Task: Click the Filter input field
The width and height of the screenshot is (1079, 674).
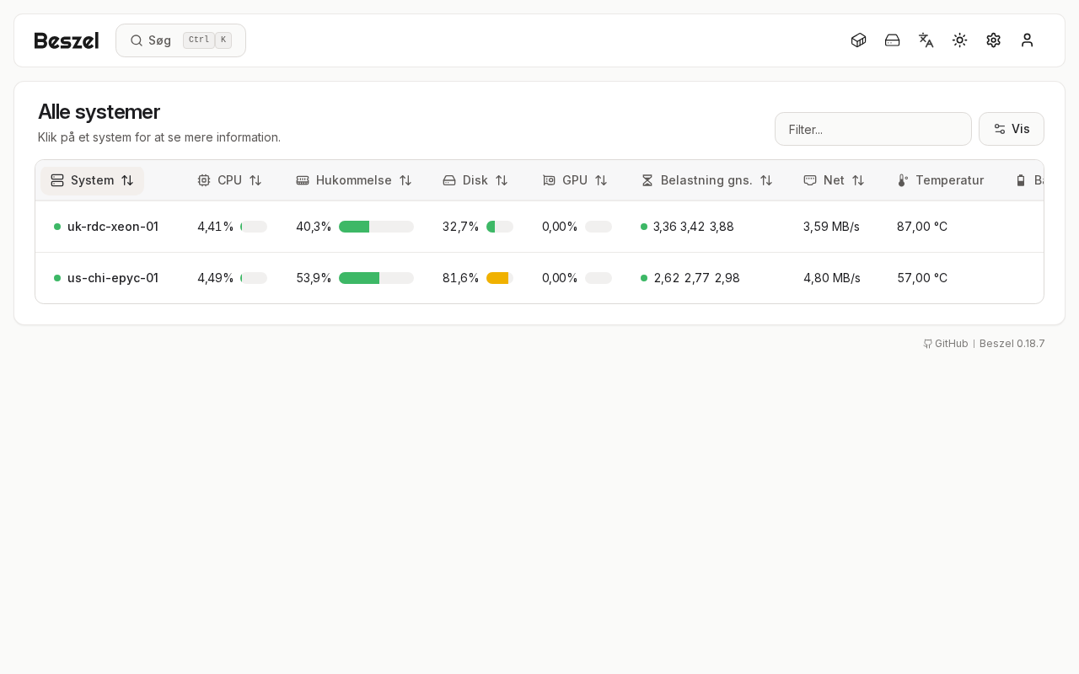Action: pyautogui.click(x=873, y=129)
